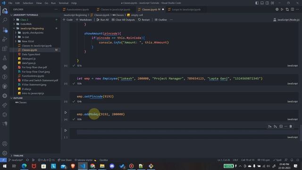302x170 pixels.
Task: Restart the notebook kernel
Action: pyautogui.click(x=144, y=20)
